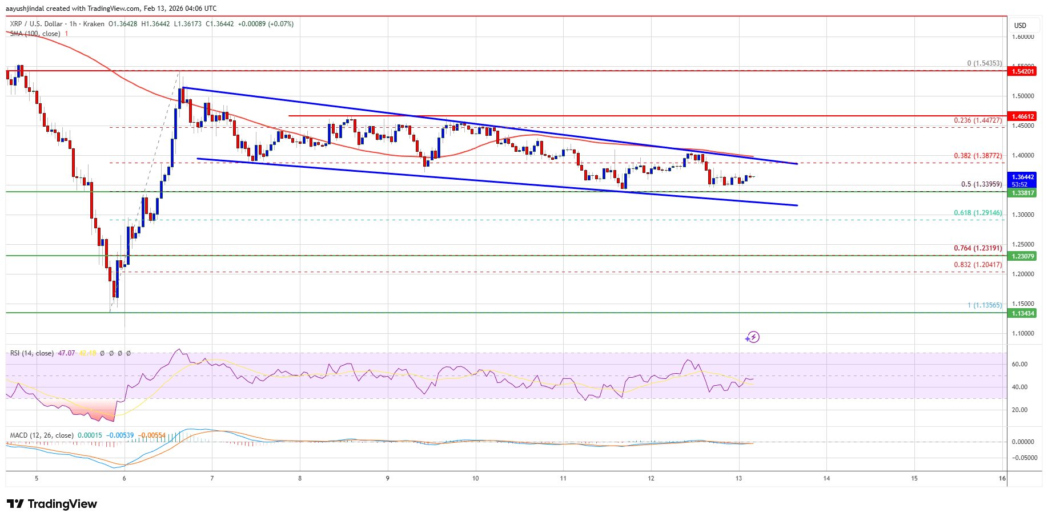The image size is (1048, 521).
Task: Click the purple instant-trading lightning icon
Action: [754, 338]
